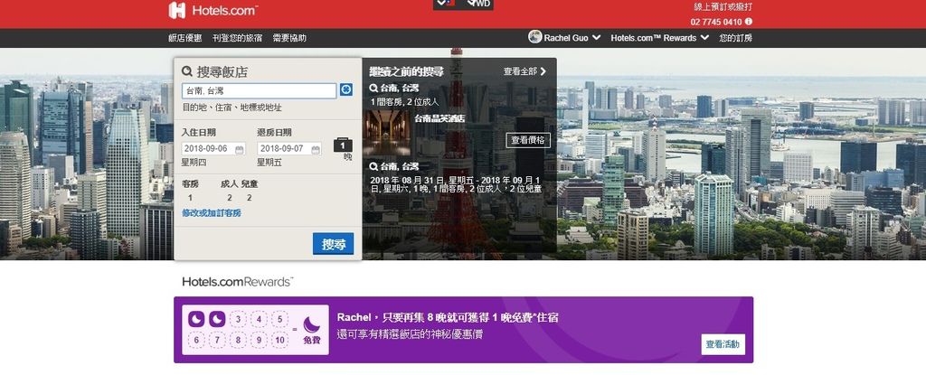This screenshot has height=375, width=926.
Task: Click the Hotels.com Rewards logo text
Action: [238, 282]
